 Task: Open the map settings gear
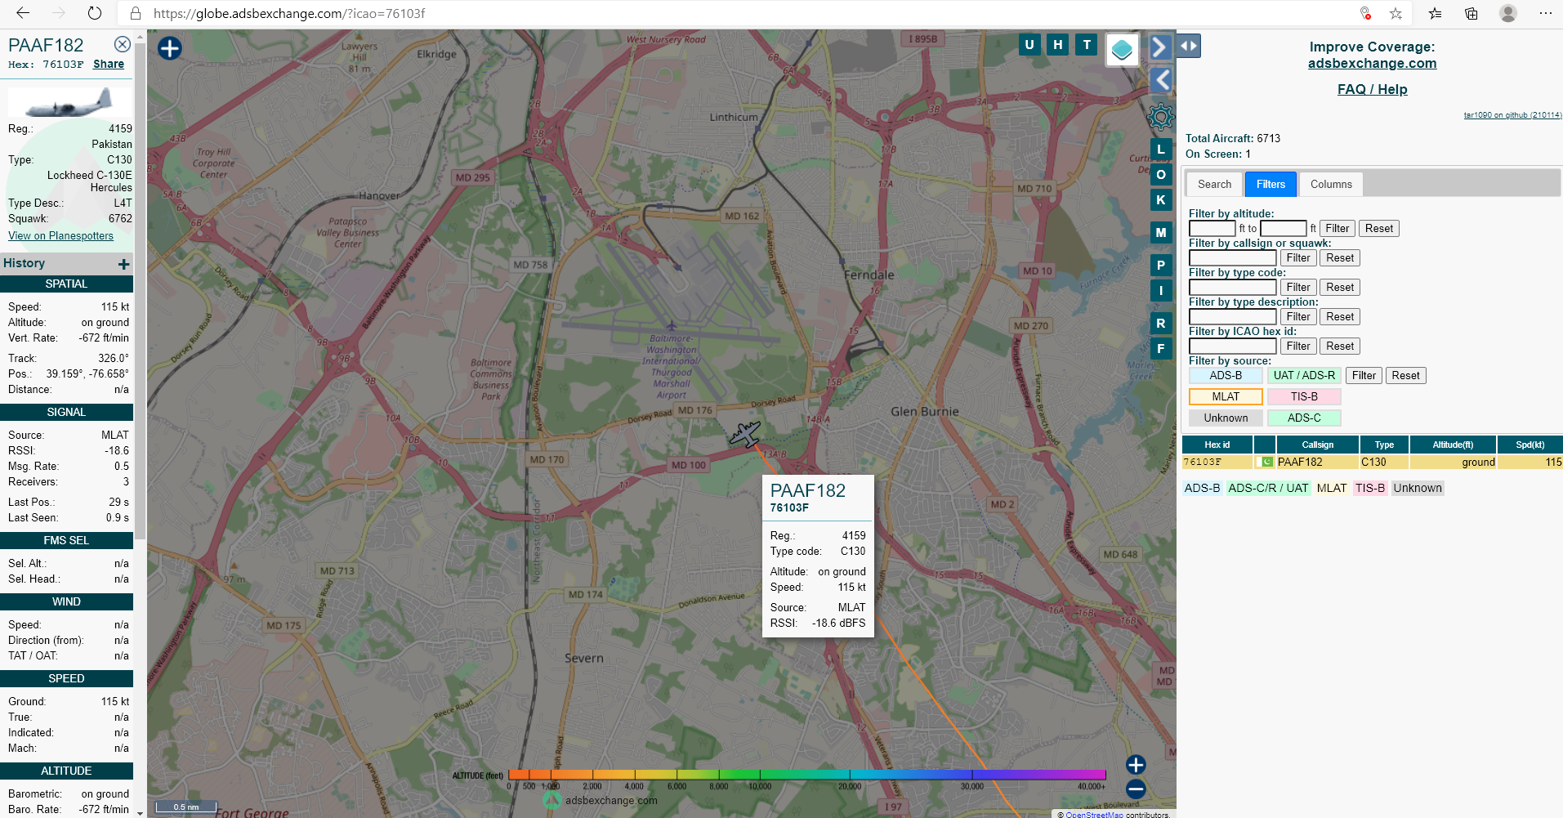pyautogui.click(x=1160, y=117)
